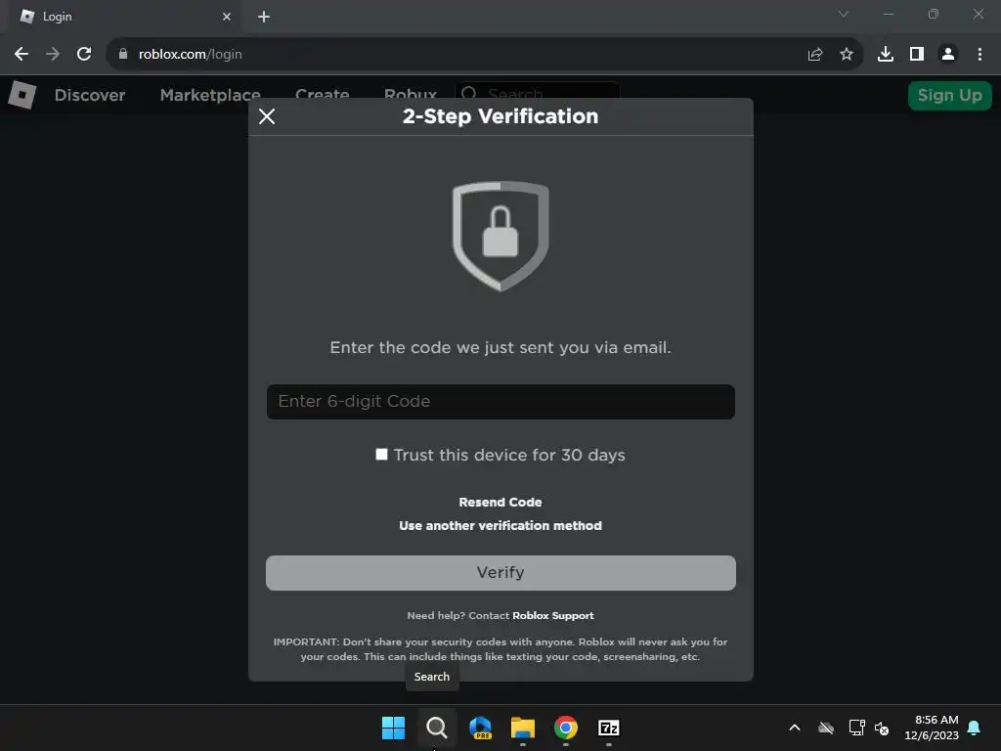Click the shield lock icon

pos(500,236)
